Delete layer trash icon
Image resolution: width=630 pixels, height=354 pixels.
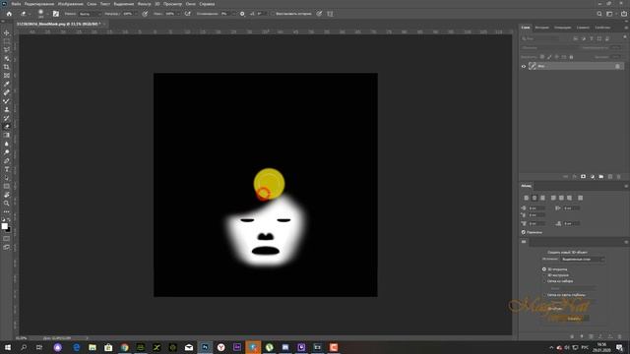coord(619,177)
